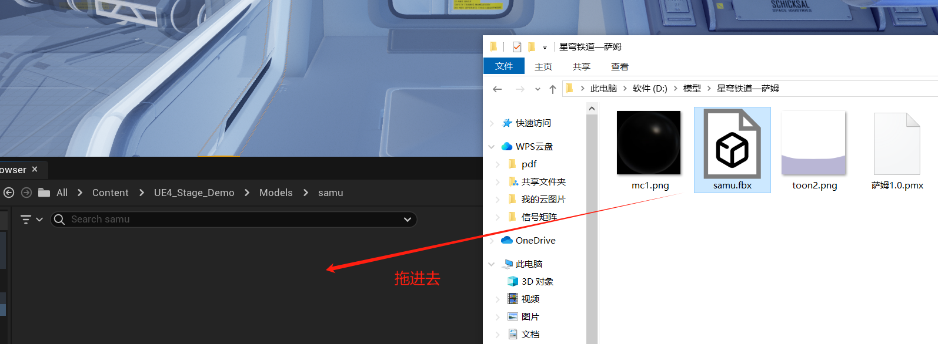Select OneDrive in the navigation pane

535,240
